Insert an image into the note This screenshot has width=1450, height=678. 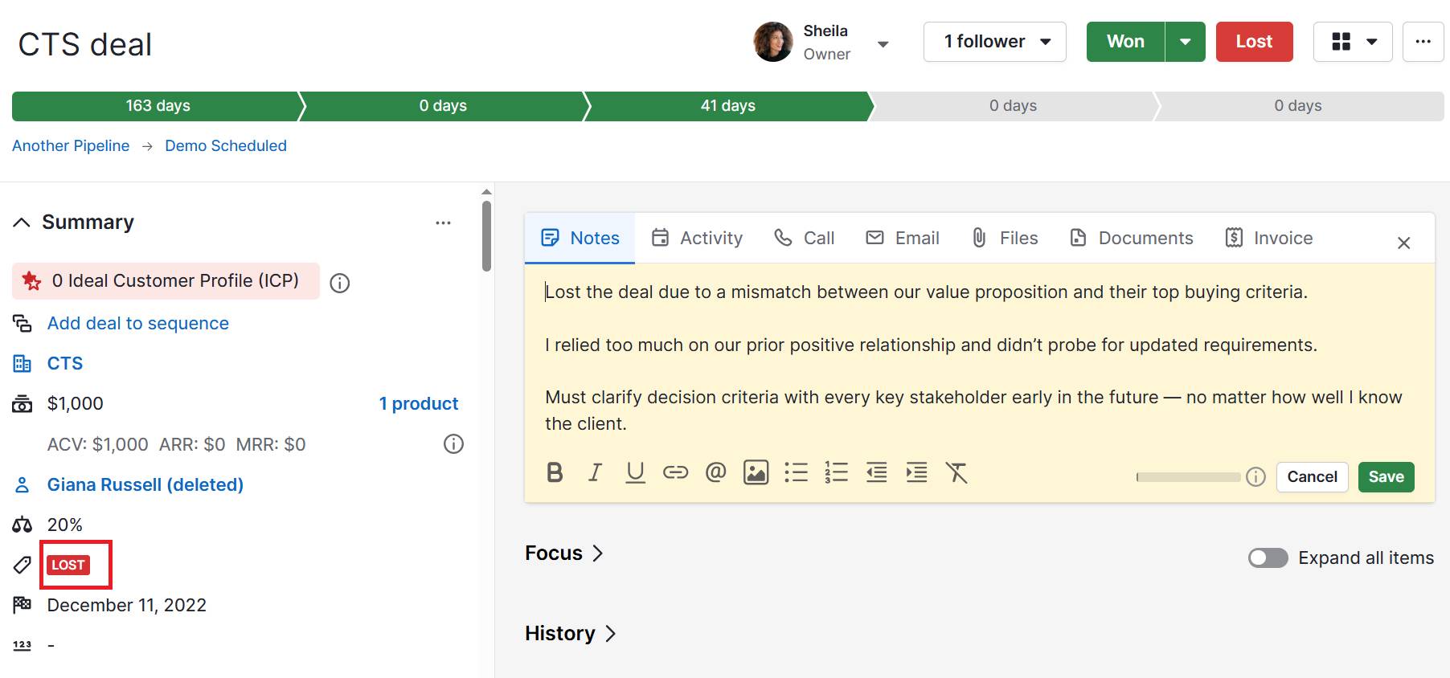[756, 472]
